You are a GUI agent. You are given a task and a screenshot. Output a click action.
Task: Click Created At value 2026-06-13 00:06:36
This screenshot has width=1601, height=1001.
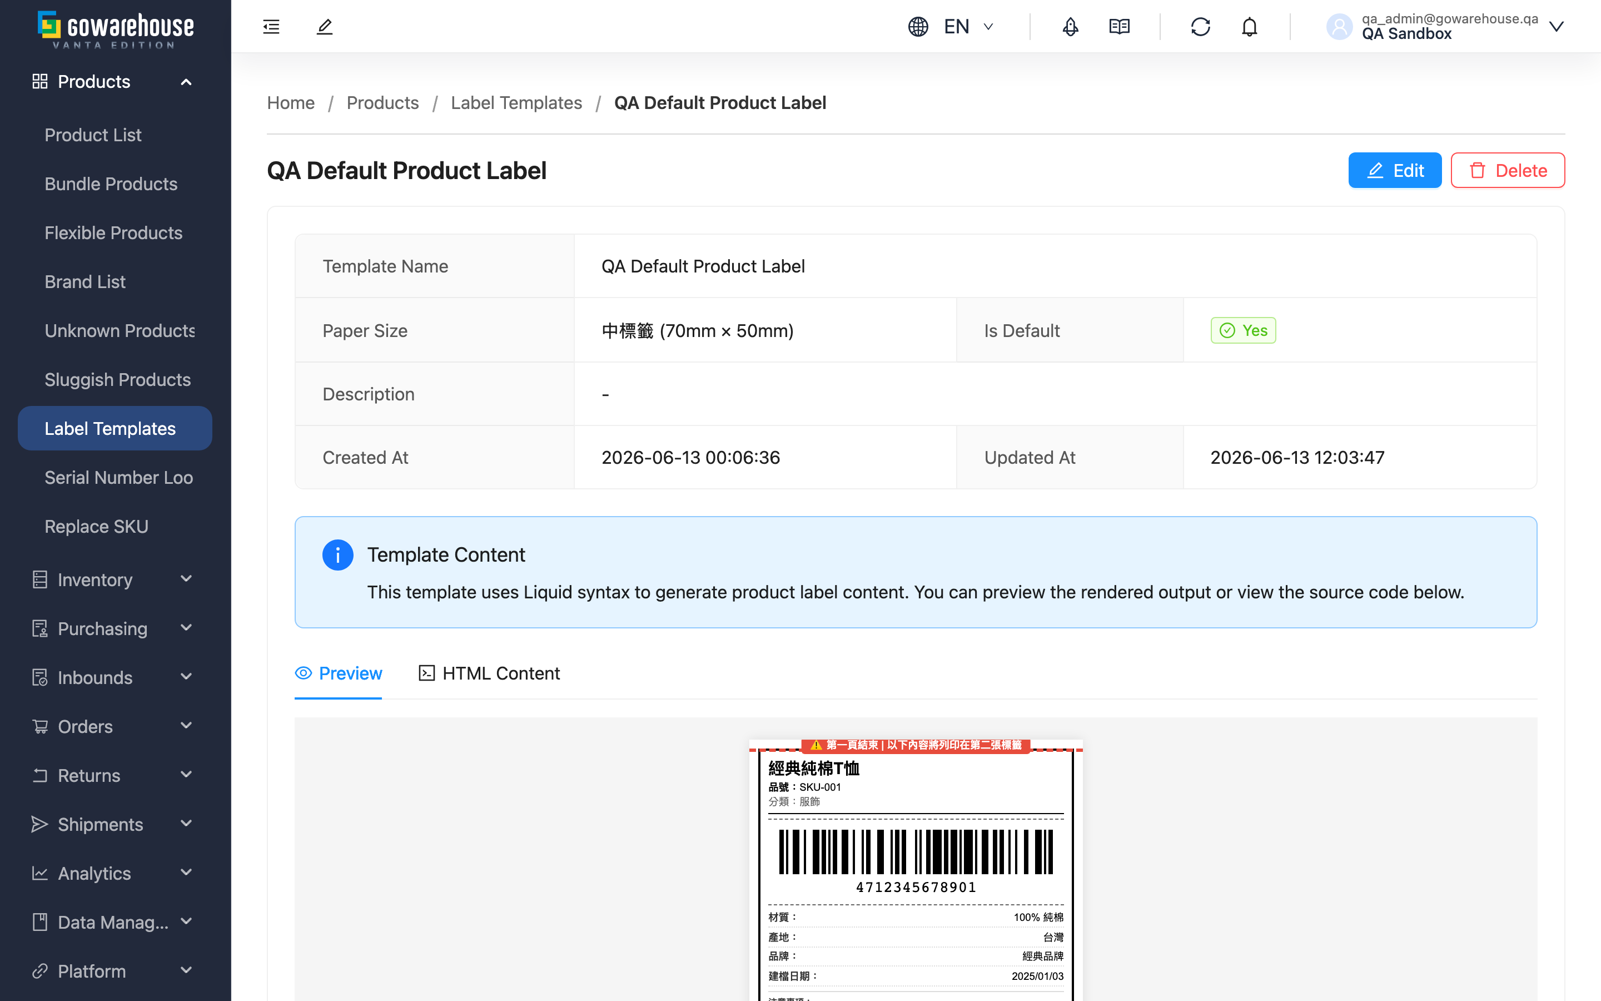(x=690, y=458)
